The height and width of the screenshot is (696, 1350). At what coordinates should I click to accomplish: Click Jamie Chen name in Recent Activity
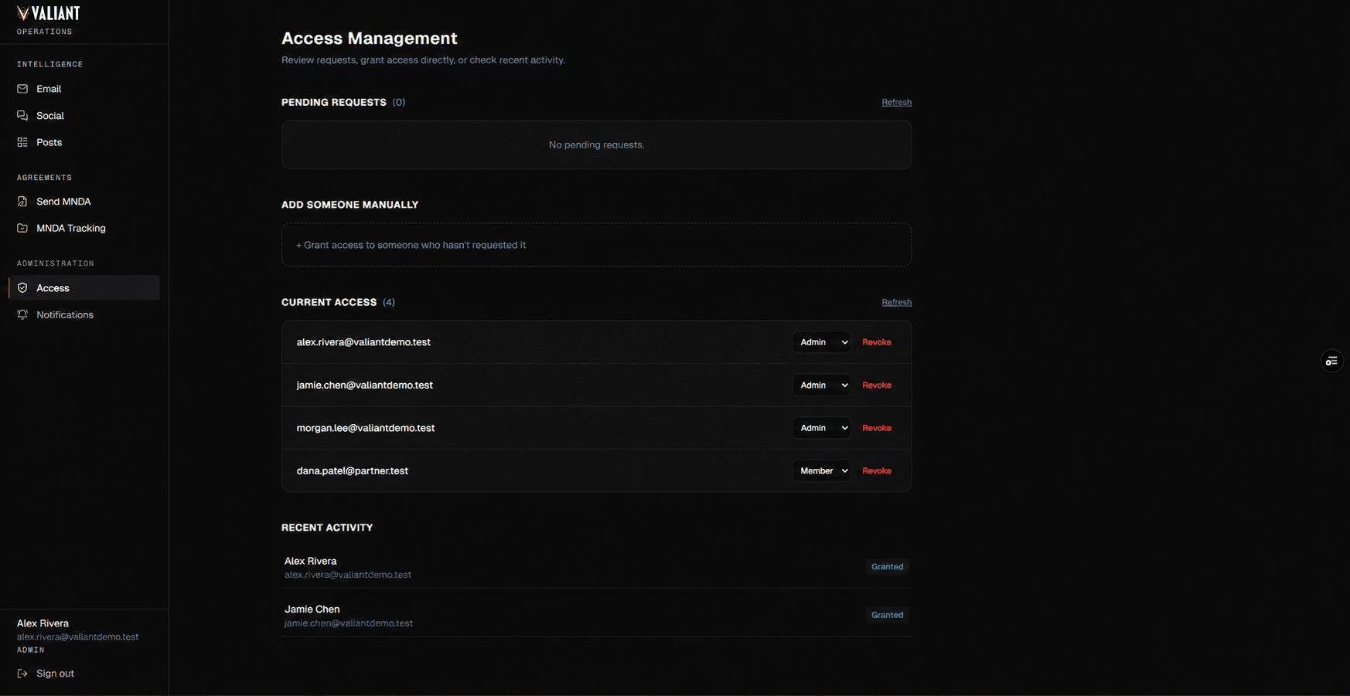pos(312,609)
